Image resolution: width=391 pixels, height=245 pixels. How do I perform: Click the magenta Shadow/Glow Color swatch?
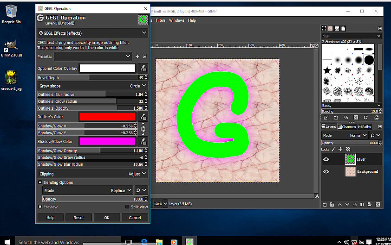(107, 141)
